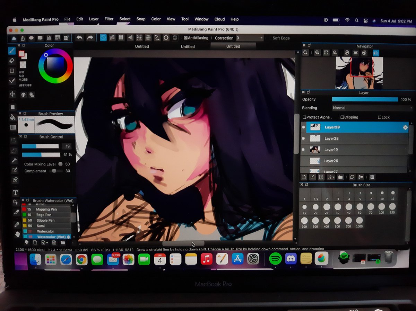Open the Correction value dropdown
The image size is (416, 311).
(x=250, y=38)
